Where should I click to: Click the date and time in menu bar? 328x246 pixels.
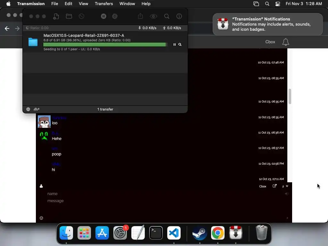coord(304,4)
